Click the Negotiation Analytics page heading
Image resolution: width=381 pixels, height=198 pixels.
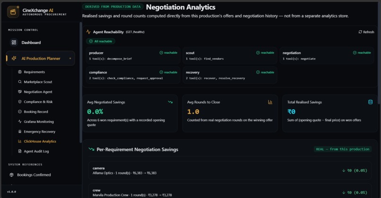pos(181,7)
